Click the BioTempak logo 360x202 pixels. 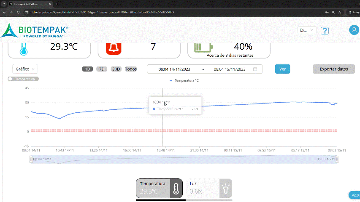[x=35, y=31]
